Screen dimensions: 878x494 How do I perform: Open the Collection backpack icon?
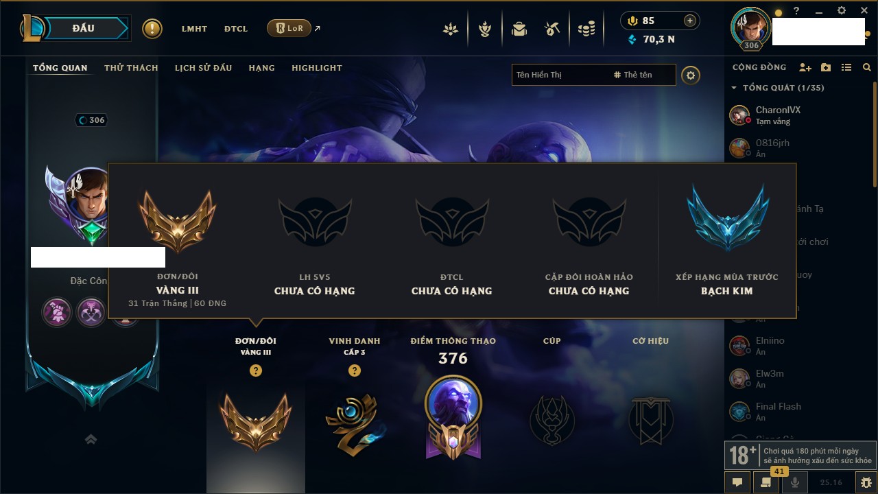(x=519, y=29)
